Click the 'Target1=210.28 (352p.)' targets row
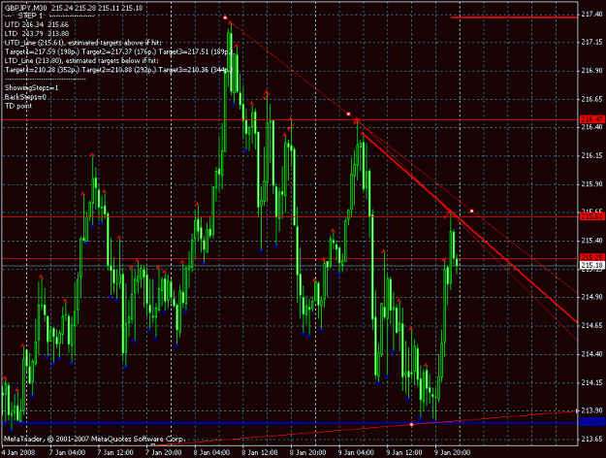Viewport: 606px width, 458px height. coord(118,70)
